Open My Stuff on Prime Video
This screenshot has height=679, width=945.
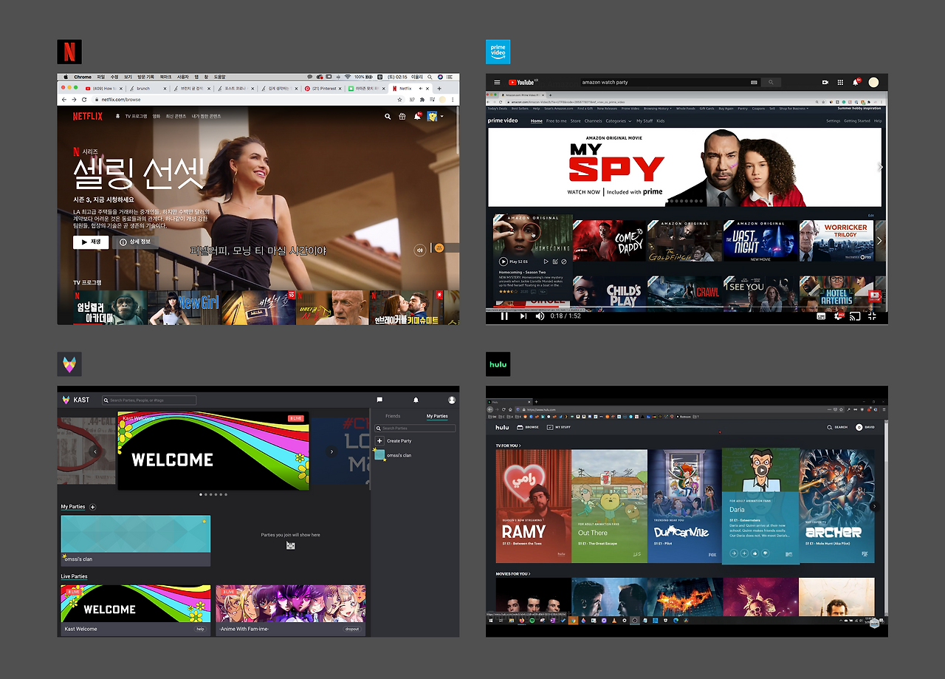point(645,120)
